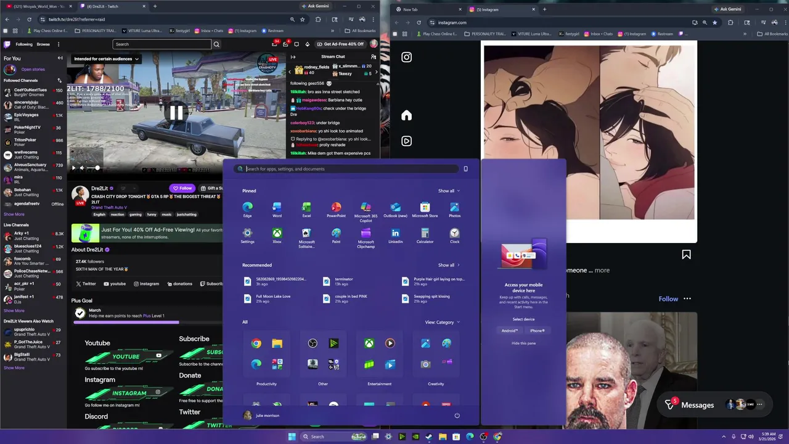
Task: Click Ask Gemini in the Instagram window
Action: 727,9
